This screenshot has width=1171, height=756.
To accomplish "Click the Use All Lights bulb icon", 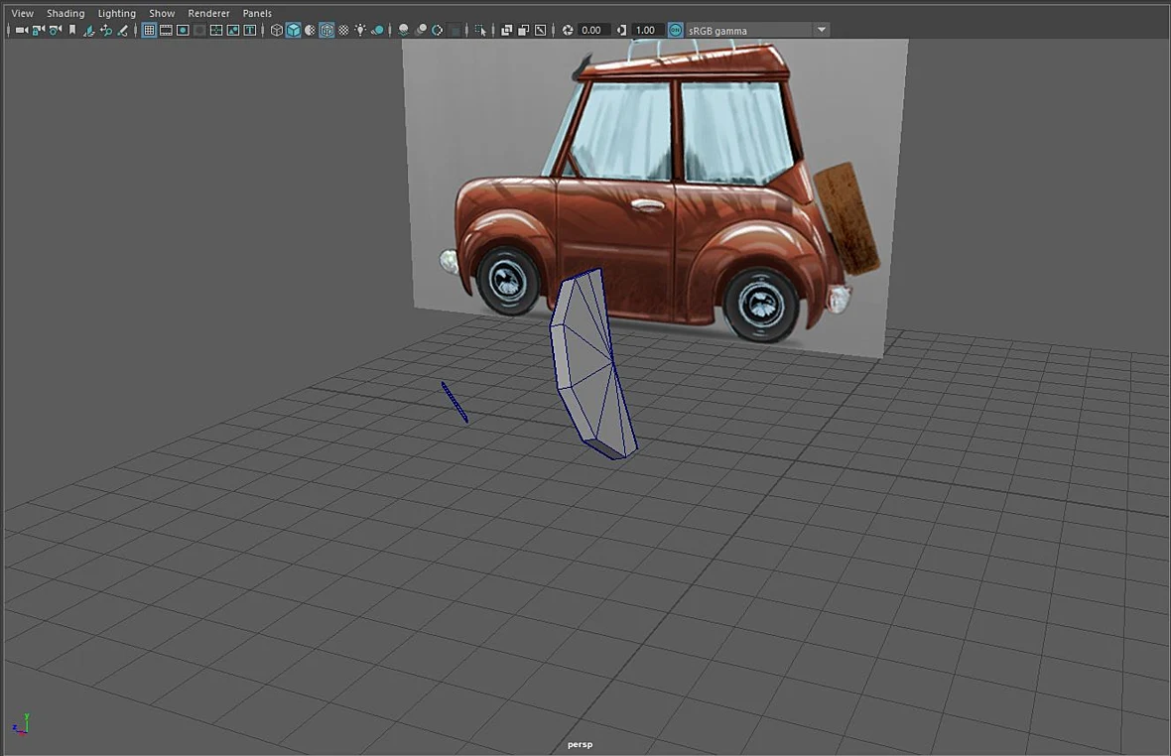I will 360,30.
